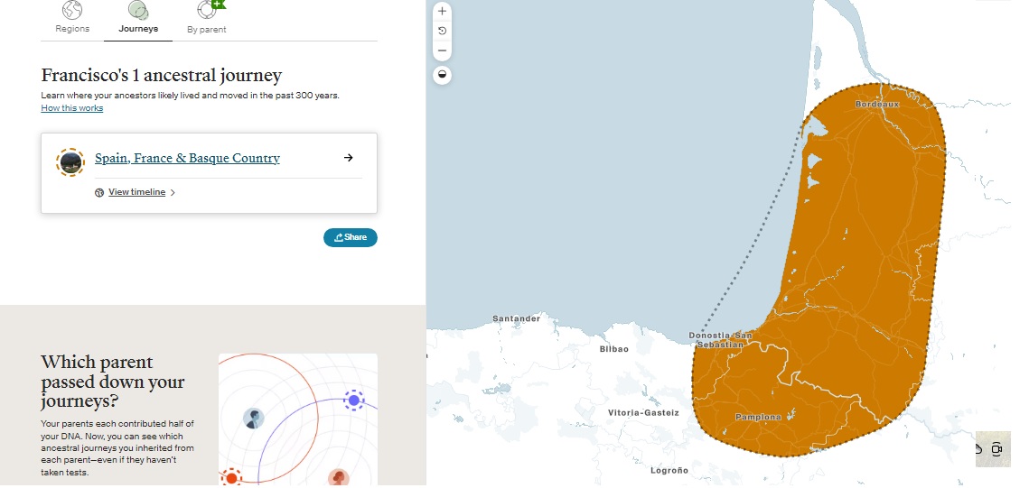1029x488 pixels.
Task: Expand the chevron after View timeline
Action: click(173, 192)
